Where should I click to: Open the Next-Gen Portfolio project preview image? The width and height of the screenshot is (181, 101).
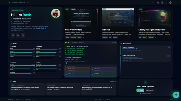tap(81, 17)
